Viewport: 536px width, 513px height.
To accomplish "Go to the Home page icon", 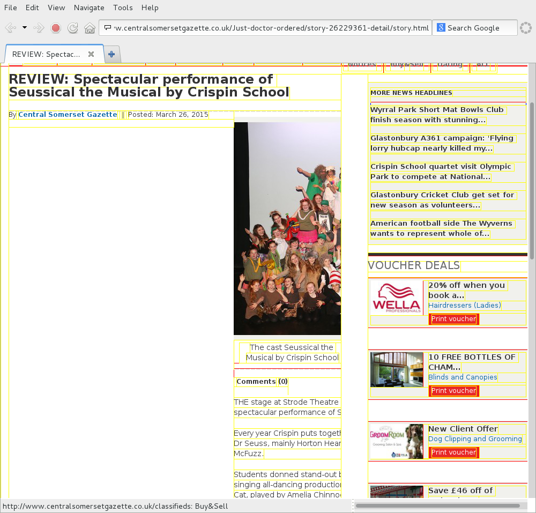I will click(x=90, y=28).
